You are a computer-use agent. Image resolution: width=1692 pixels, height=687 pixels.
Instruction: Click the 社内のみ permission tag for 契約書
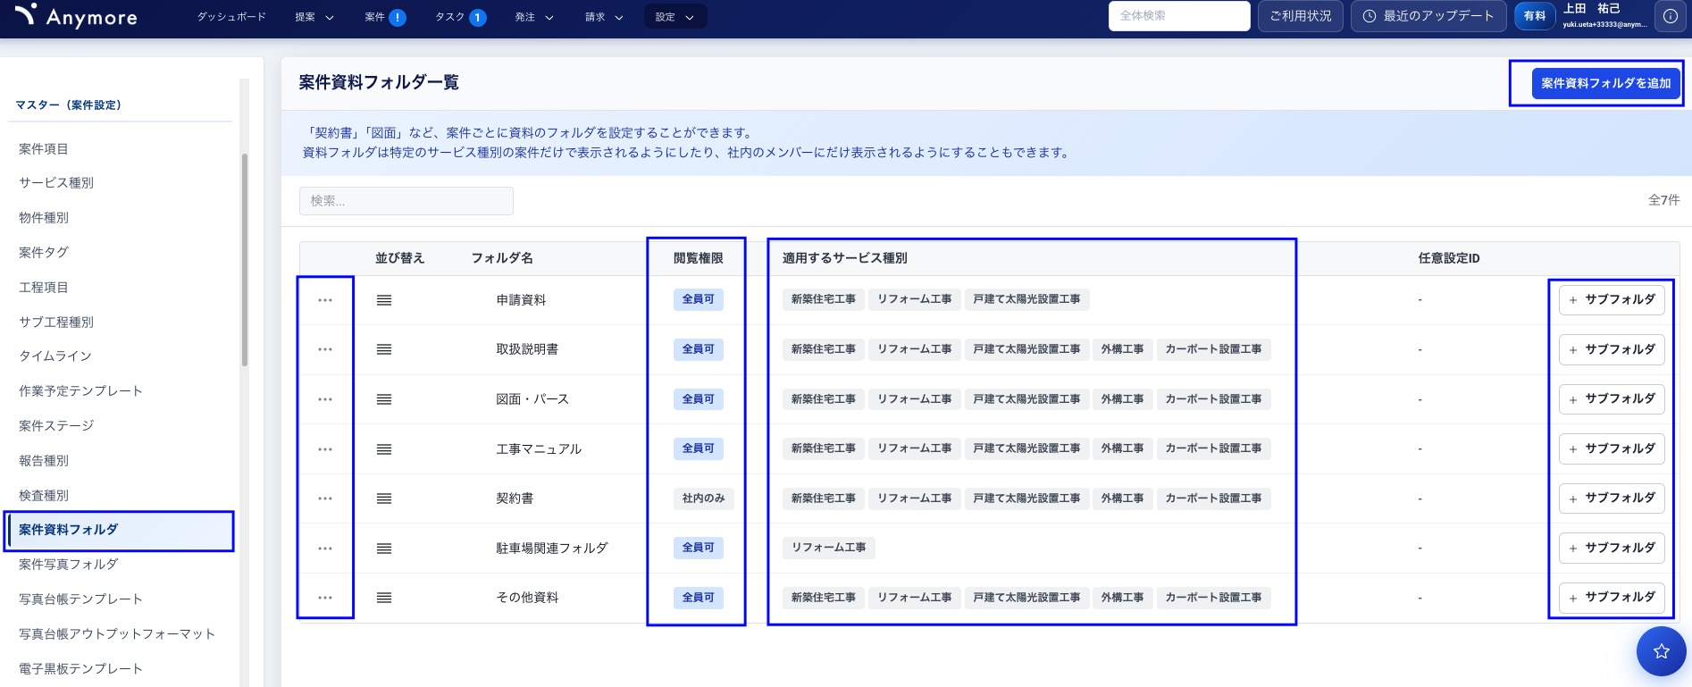coord(703,498)
